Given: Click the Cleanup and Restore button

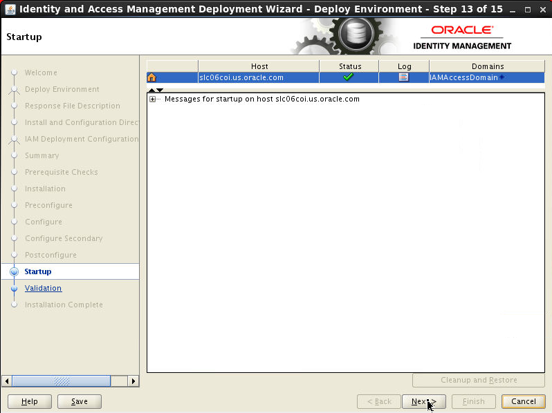Looking at the screenshot, I should pyautogui.click(x=479, y=380).
